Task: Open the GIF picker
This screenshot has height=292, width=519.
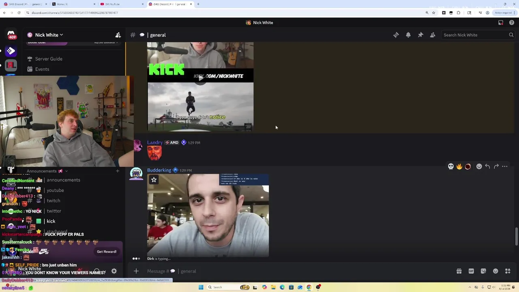Action: point(471,271)
